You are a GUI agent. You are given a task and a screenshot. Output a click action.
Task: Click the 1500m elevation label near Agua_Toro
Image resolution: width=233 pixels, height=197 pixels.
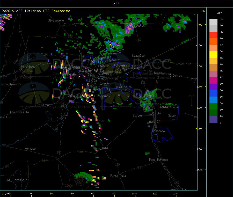coord(29,71)
